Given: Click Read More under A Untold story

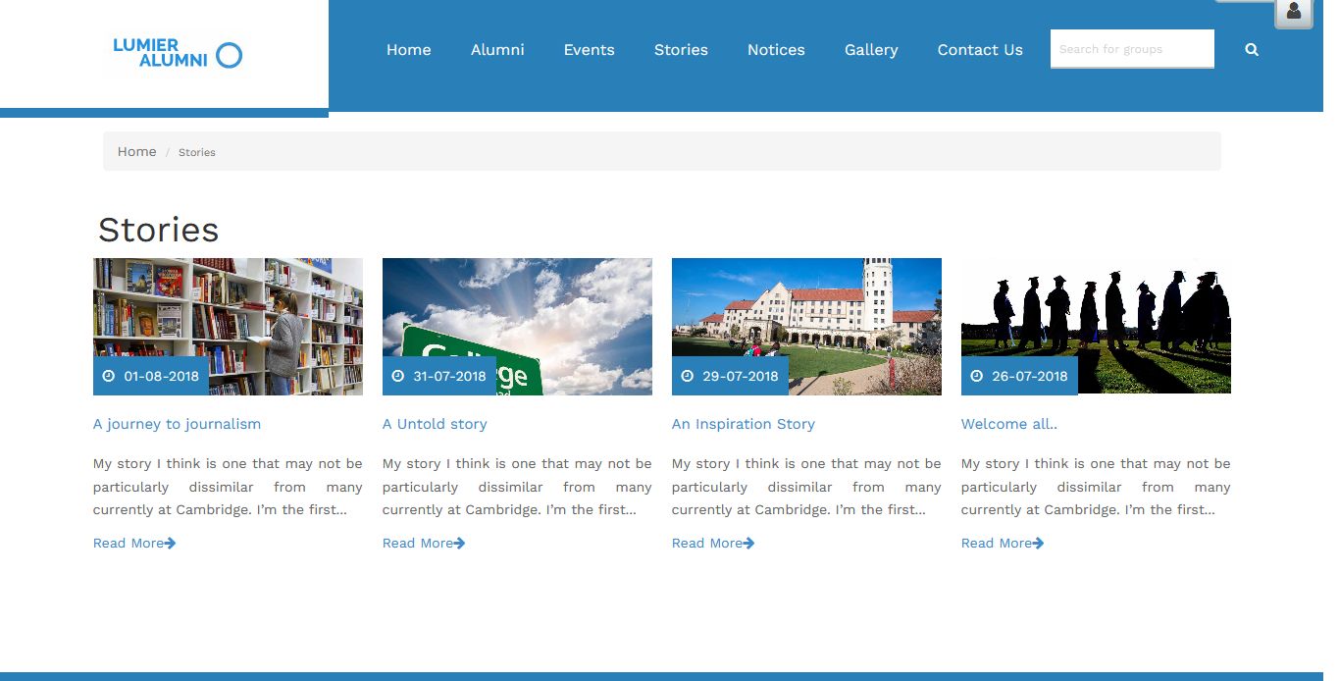Looking at the screenshot, I should 417,543.
